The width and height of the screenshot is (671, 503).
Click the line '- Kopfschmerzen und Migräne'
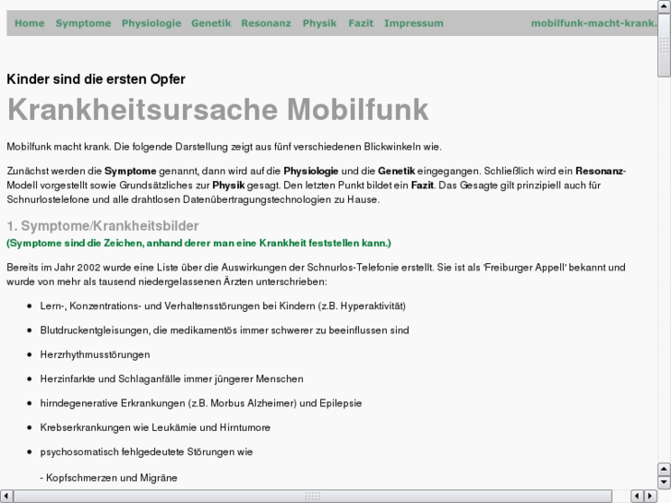pos(109,478)
